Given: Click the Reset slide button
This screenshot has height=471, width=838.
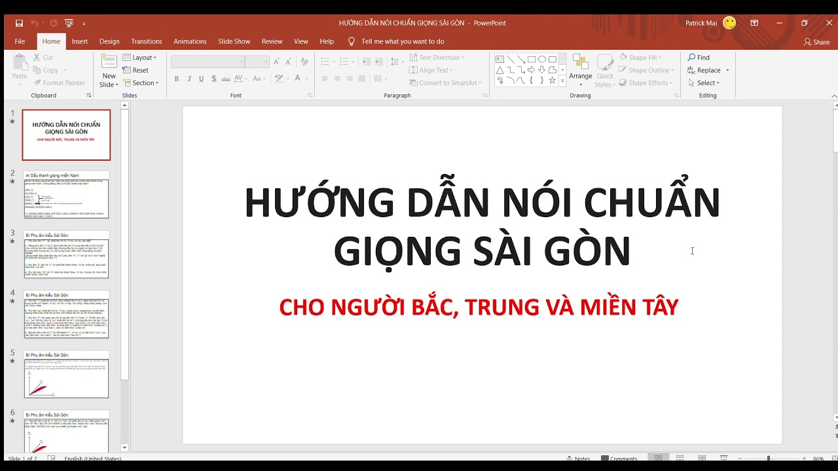Looking at the screenshot, I should [136, 70].
